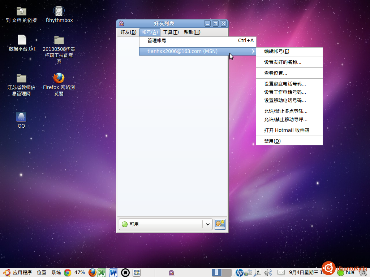The height and width of the screenshot is (277, 370).
Task: Open the 数据平台.txt file icon
Action: [22, 40]
